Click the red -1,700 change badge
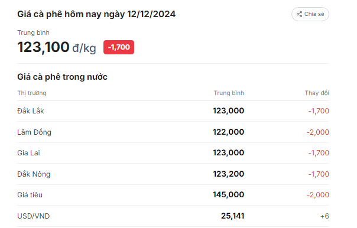 [119, 47]
